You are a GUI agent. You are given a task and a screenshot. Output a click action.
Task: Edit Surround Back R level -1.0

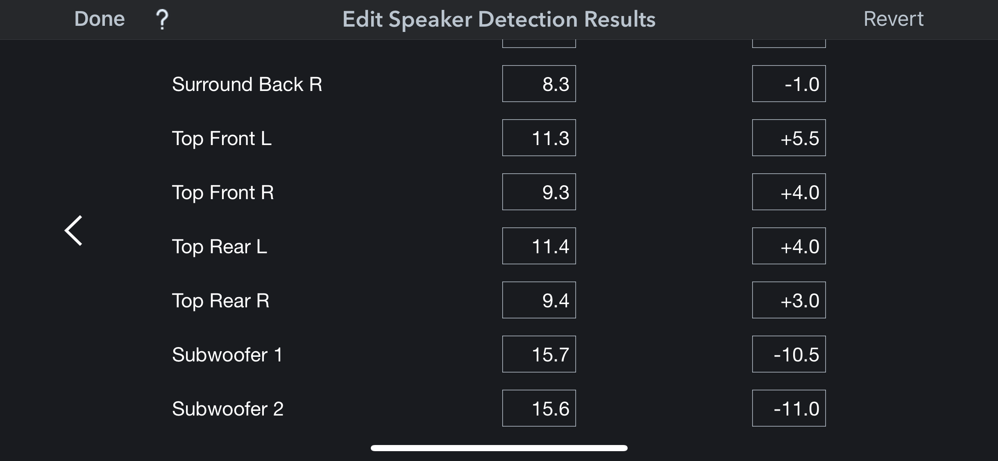click(789, 84)
